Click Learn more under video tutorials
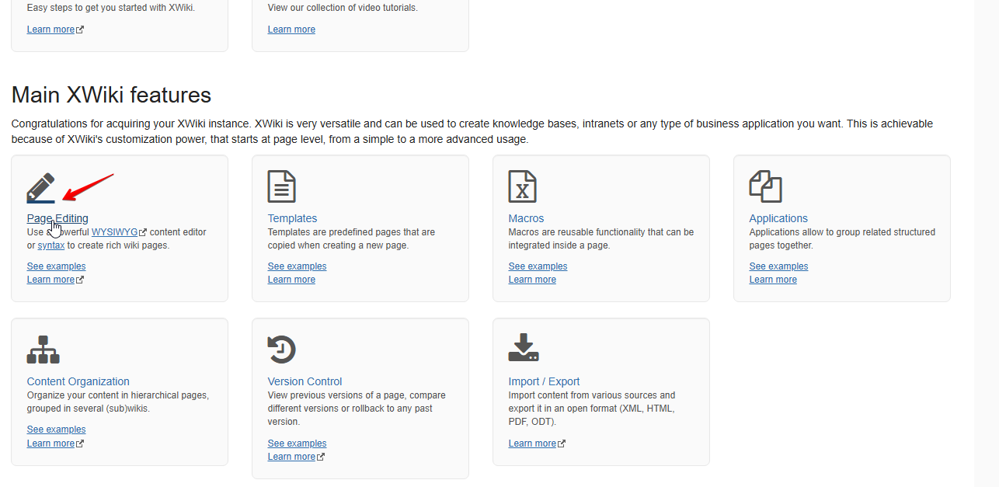This screenshot has width=999, height=487. coord(291,30)
